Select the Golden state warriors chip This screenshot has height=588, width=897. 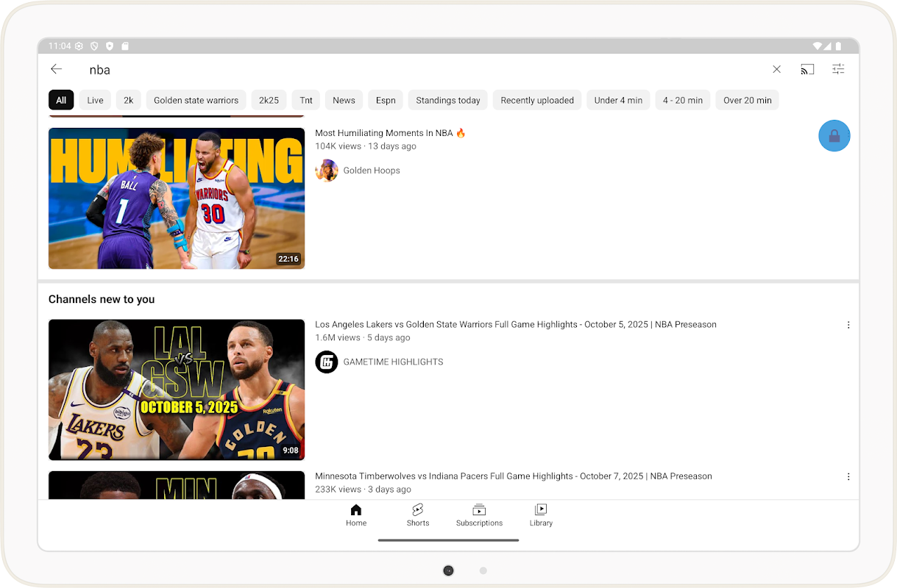tap(196, 100)
